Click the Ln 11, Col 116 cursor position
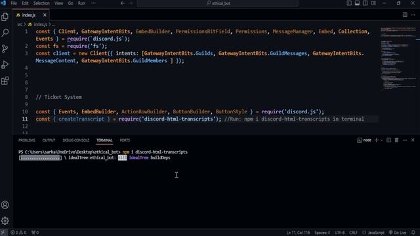The image size is (420, 236). click(298, 233)
